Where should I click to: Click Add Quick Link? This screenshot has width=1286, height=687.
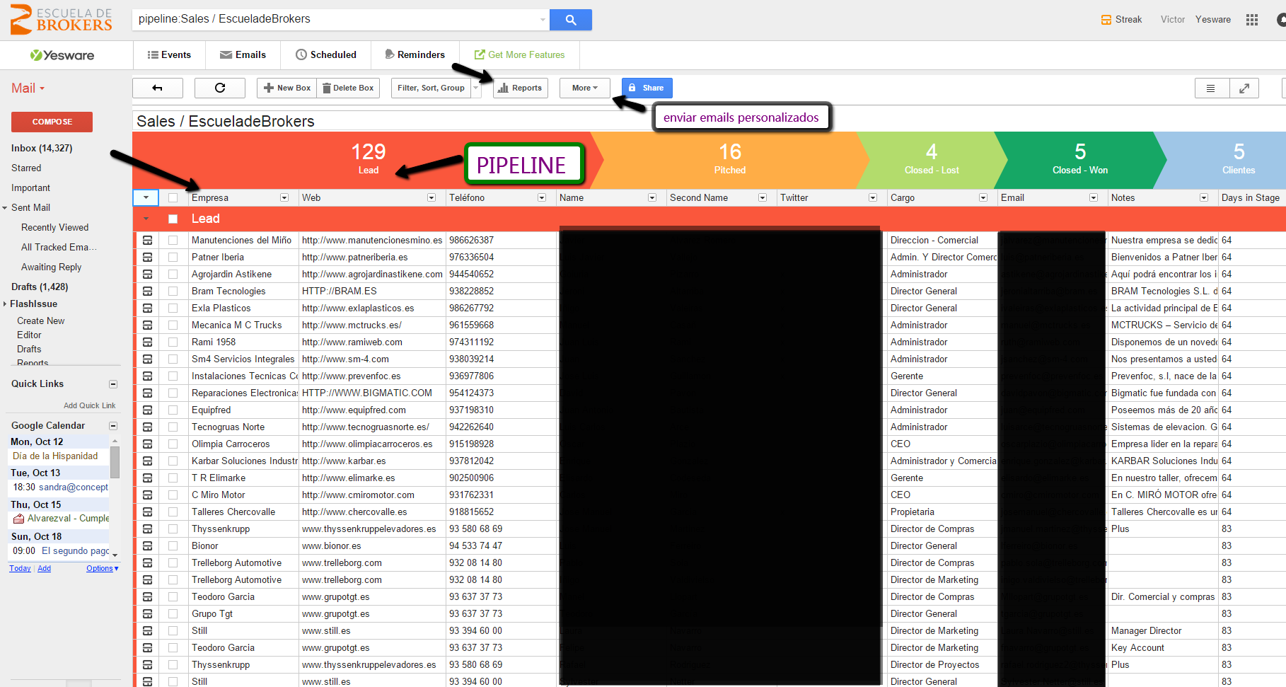tap(89, 406)
